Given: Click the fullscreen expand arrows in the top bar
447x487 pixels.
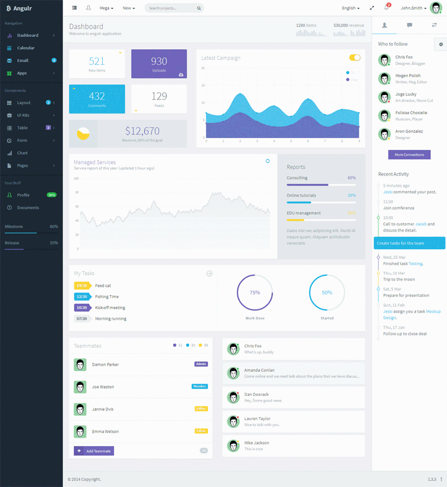Looking at the screenshot, I should tap(372, 8).
